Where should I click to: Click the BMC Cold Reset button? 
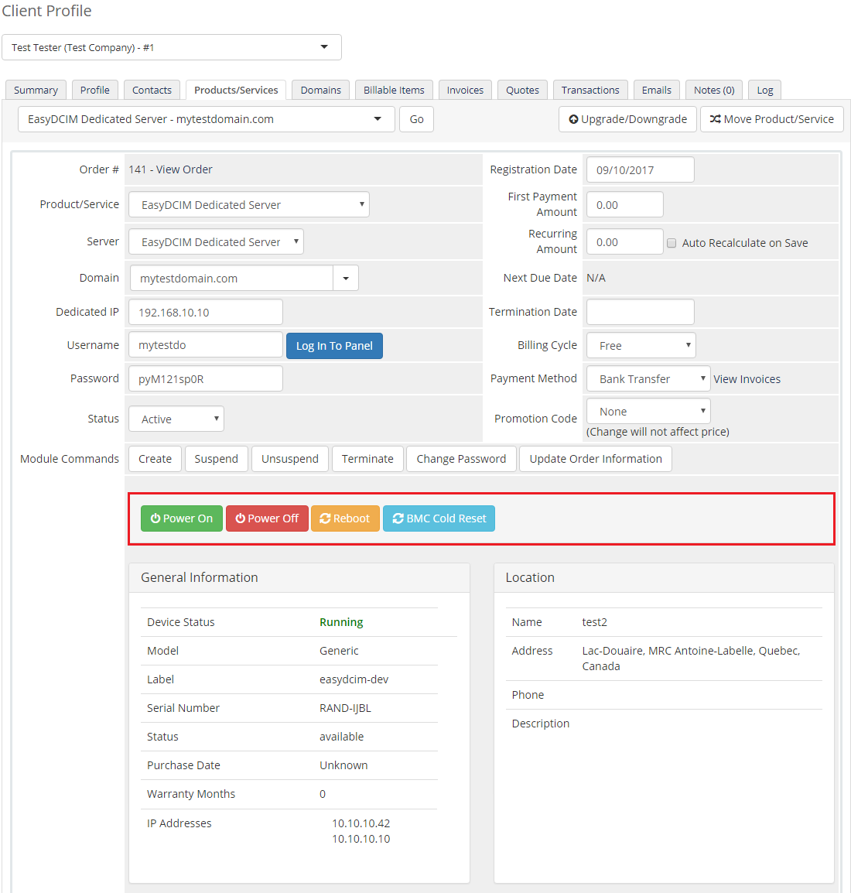click(x=439, y=518)
